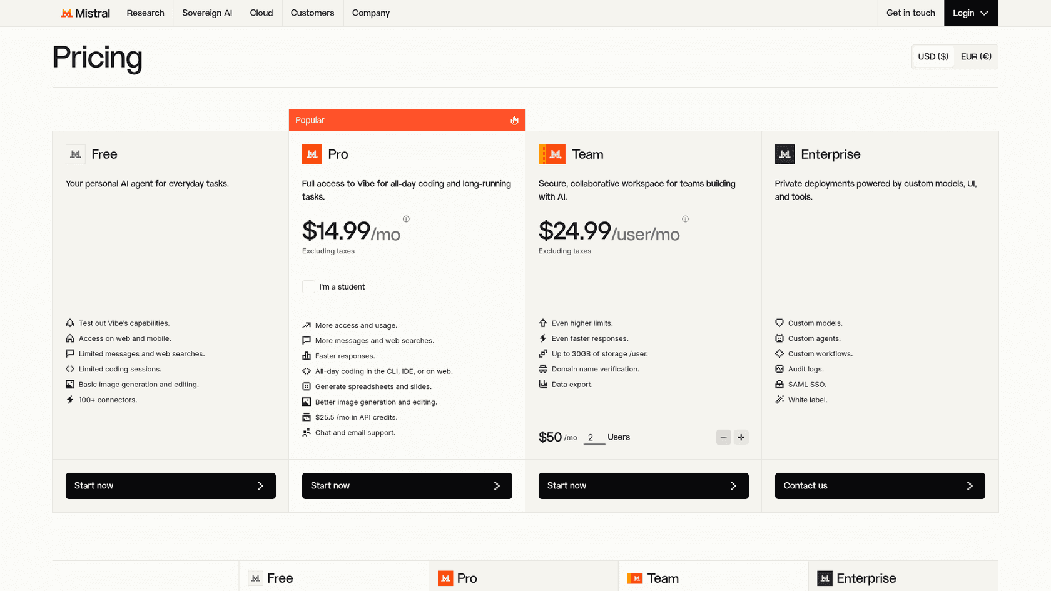Click text "Basic image generation and editing."
Image resolution: width=1051 pixels, height=591 pixels.
(139, 385)
